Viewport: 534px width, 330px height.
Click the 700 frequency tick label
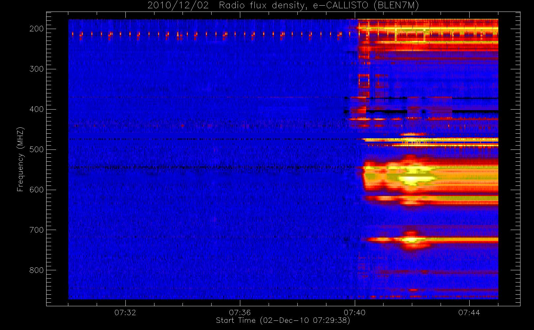[36, 230]
